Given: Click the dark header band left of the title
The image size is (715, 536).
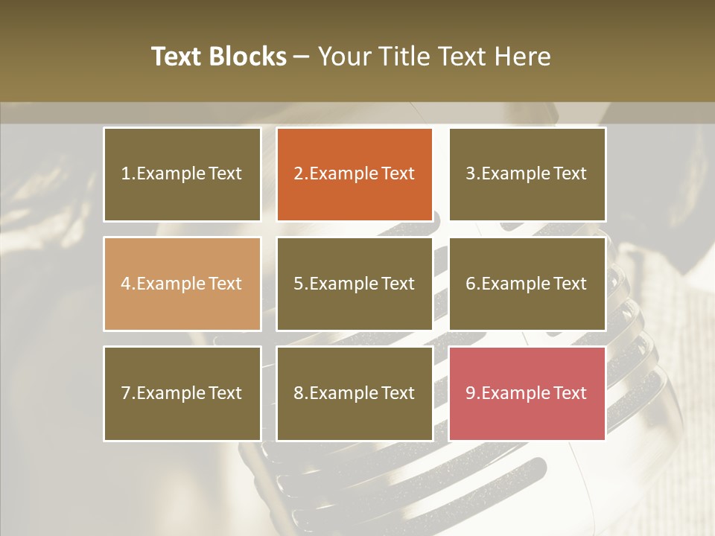Looking at the screenshot, I should tap(67, 52).
